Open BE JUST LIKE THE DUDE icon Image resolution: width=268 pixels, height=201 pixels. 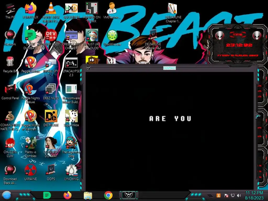click(92, 39)
